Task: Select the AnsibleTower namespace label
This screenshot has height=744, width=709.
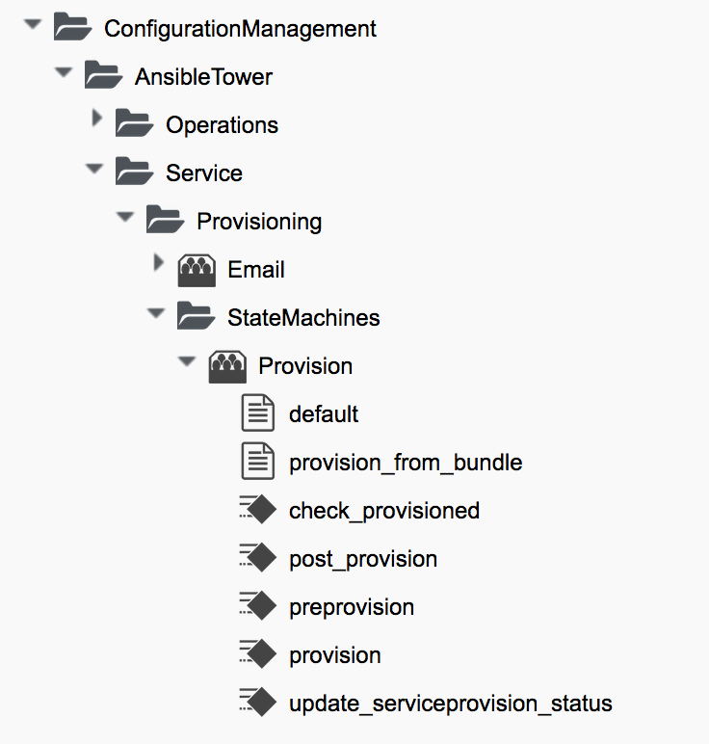Action: (x=203, y=77)
